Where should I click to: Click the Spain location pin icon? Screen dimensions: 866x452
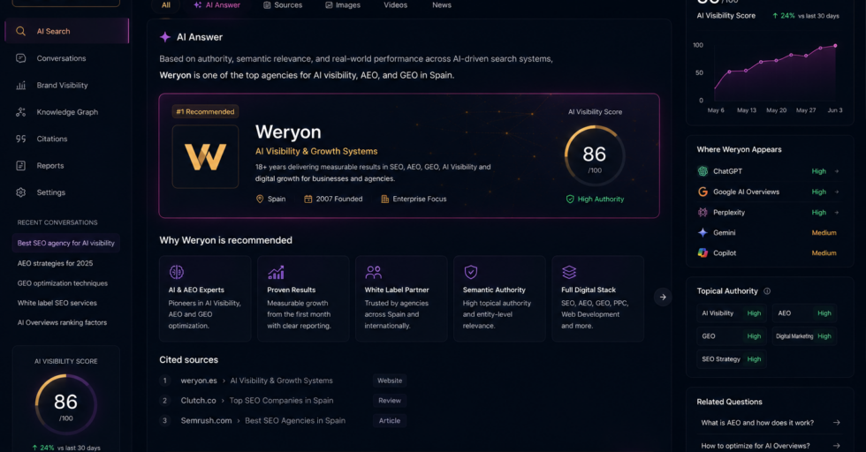point(260,199)
